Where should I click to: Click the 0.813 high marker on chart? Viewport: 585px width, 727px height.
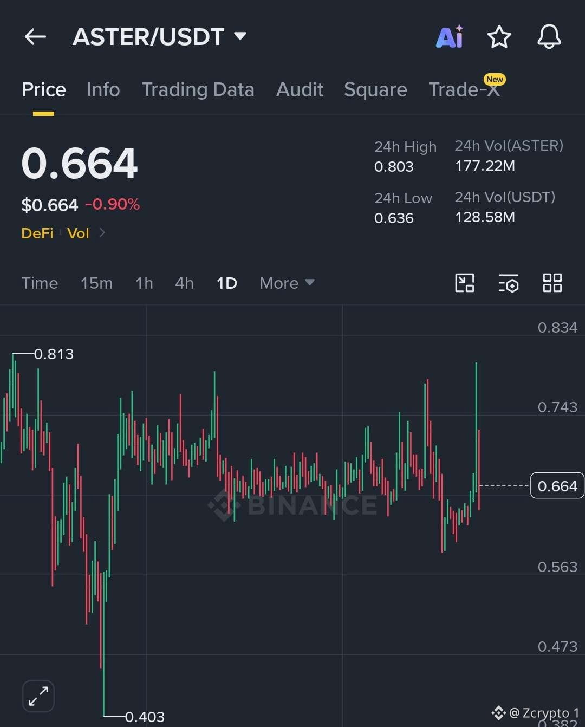54,354
